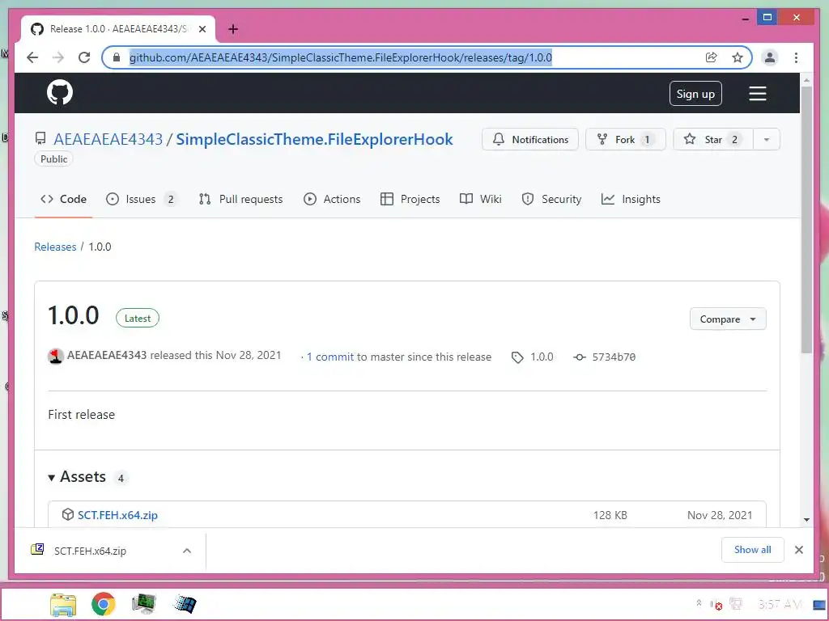The width and height of the screenshot is (829, 621).
Task: Click the 1.0.0 tag link
Action: (x=542, y=357)
